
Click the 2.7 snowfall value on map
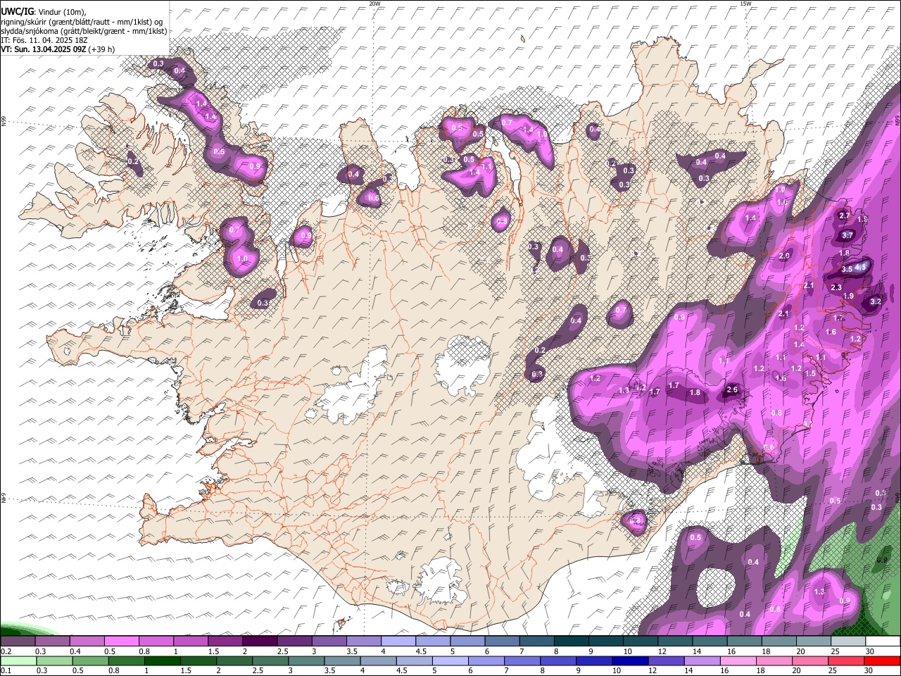[x=845, y=216]
